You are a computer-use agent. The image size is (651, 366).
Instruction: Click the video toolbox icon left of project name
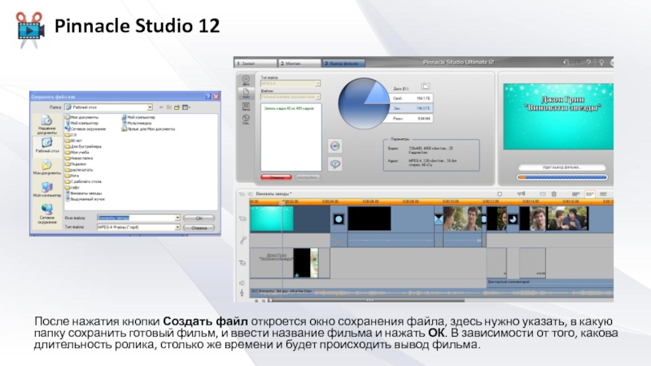(x=242, y=194)
